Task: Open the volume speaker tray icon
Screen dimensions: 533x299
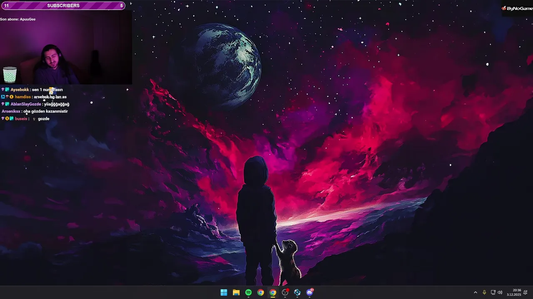Action: pyautogui.click(x=500, y=292)
